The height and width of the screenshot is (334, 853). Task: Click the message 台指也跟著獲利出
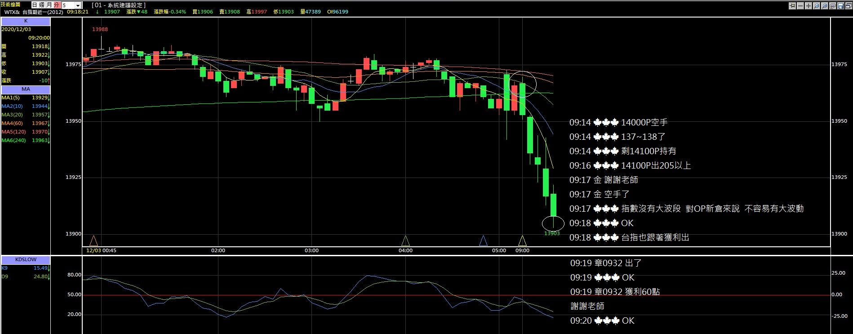(x=655, y=237)
